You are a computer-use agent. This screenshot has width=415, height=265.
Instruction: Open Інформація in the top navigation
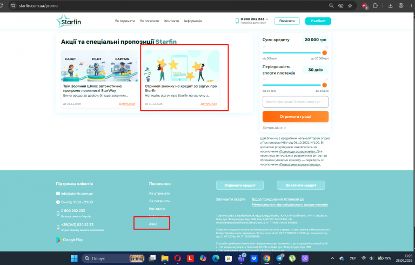(x=193, y=21)
